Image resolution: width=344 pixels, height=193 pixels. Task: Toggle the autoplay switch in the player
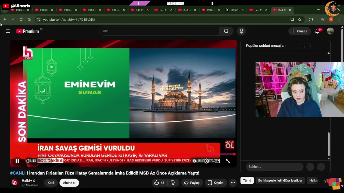click(195, 161)
